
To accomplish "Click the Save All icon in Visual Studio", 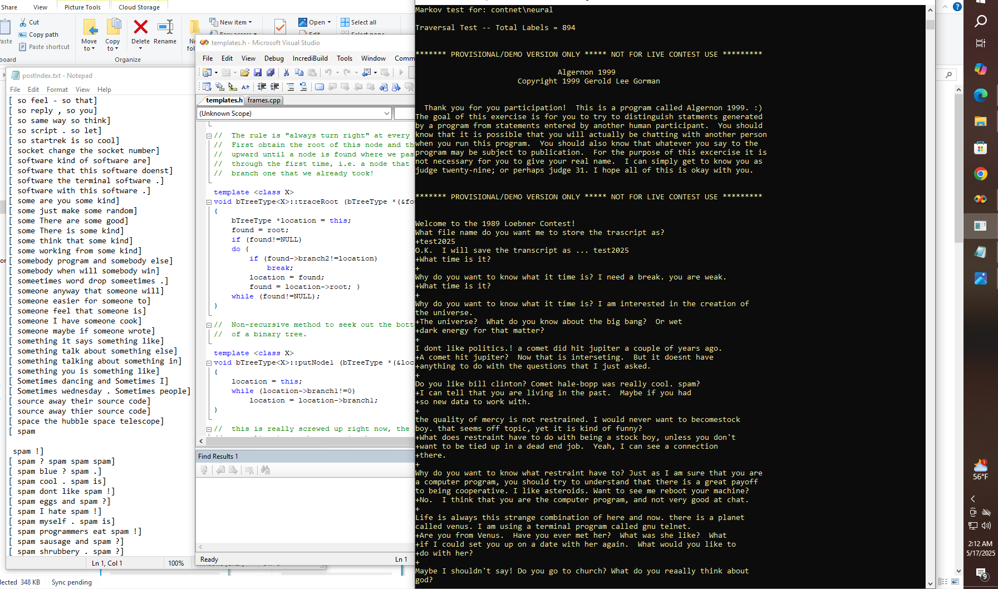I will (x=271, y=72).
